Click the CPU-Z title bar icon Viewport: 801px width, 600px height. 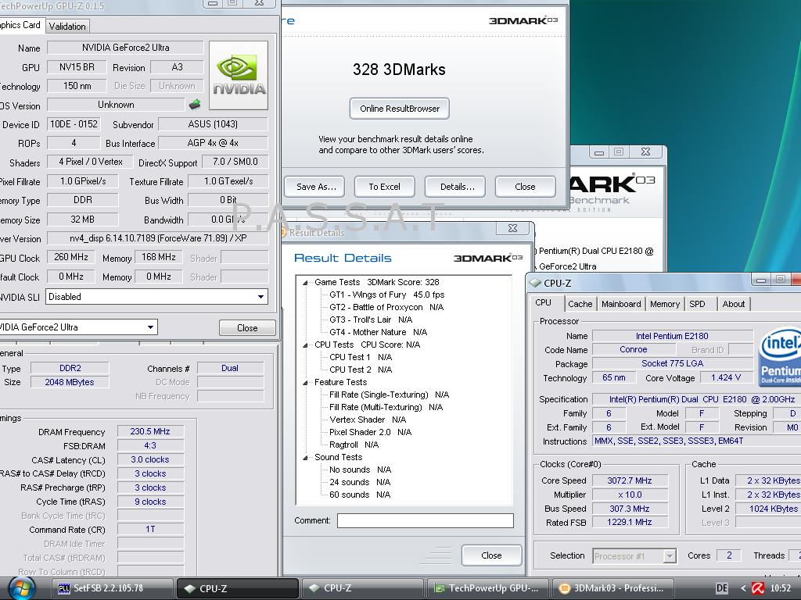[x=535, y=283]
